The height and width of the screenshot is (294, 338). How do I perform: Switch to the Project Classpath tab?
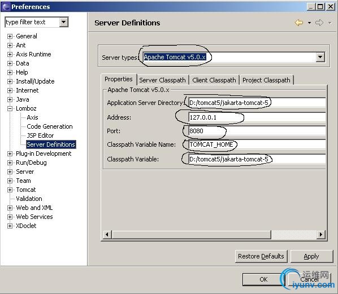(x=266, y=80)
